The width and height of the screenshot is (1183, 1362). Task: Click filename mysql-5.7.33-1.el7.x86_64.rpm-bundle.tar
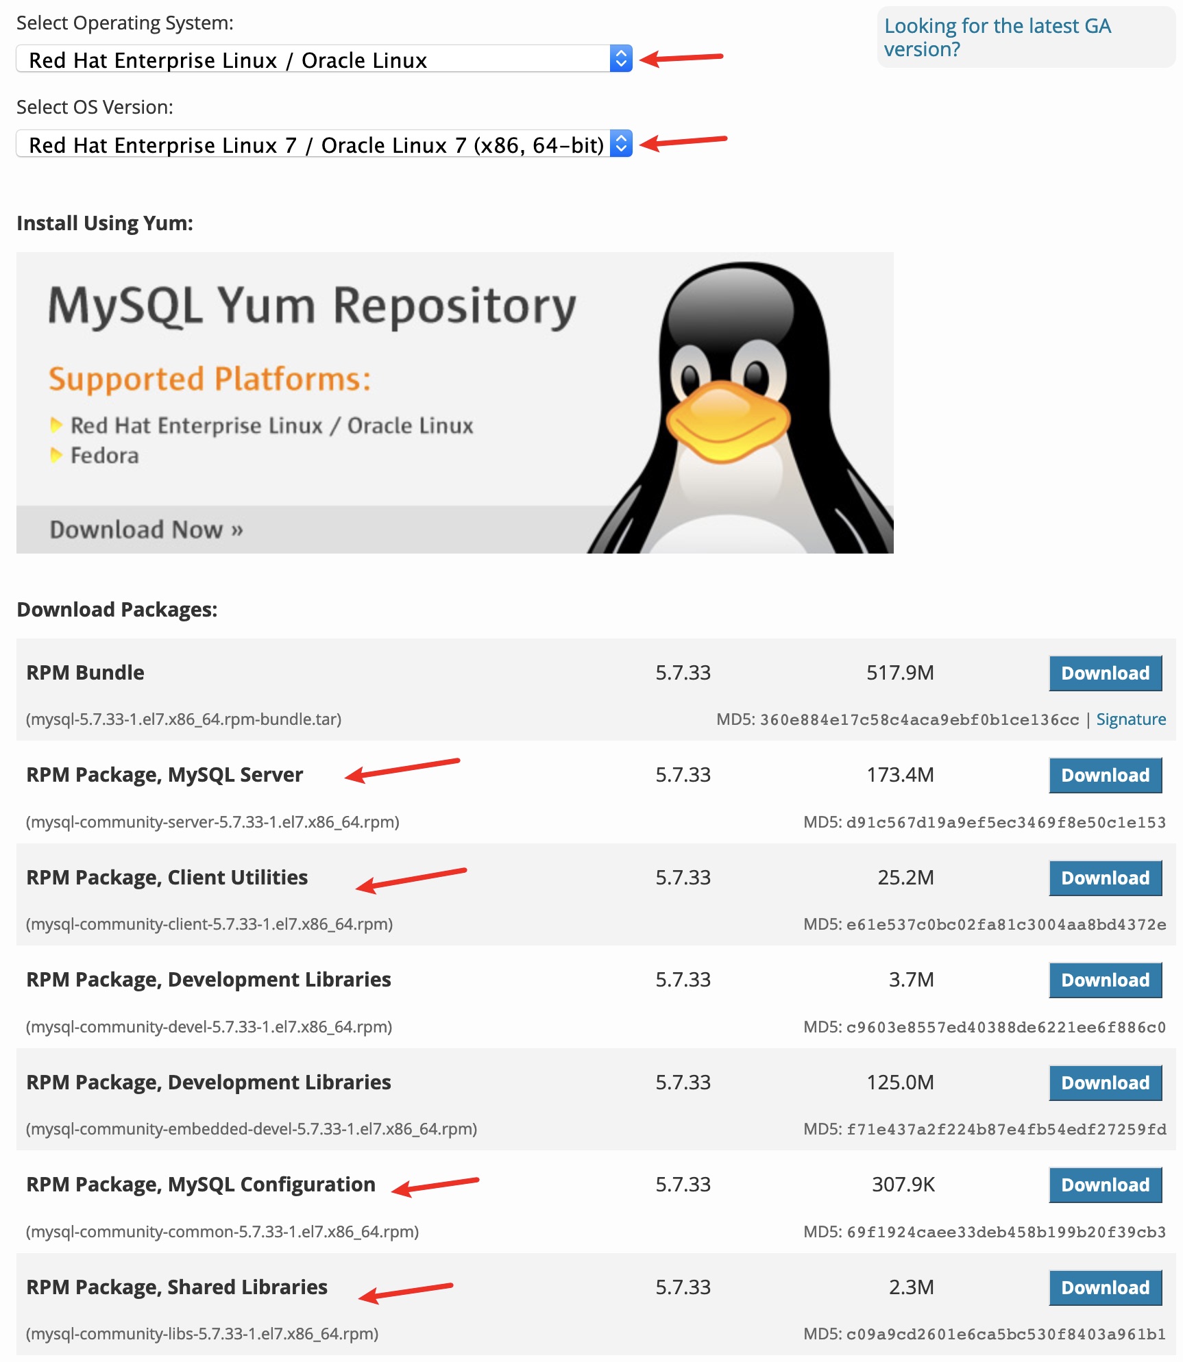coord(184,719)
